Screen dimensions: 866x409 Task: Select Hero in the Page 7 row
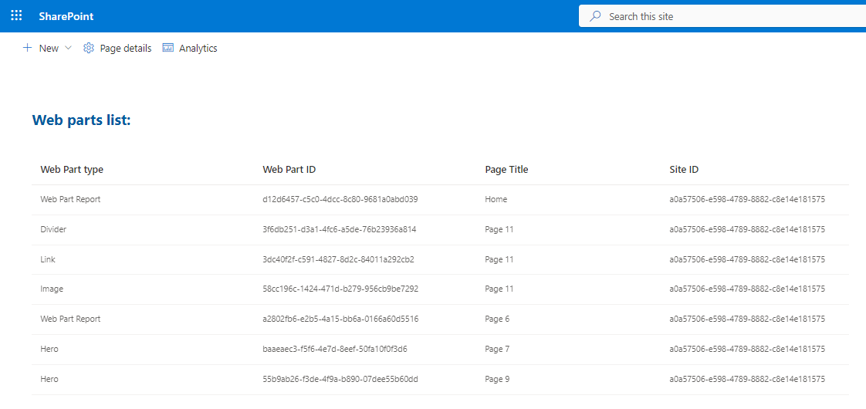pos(49,349)
